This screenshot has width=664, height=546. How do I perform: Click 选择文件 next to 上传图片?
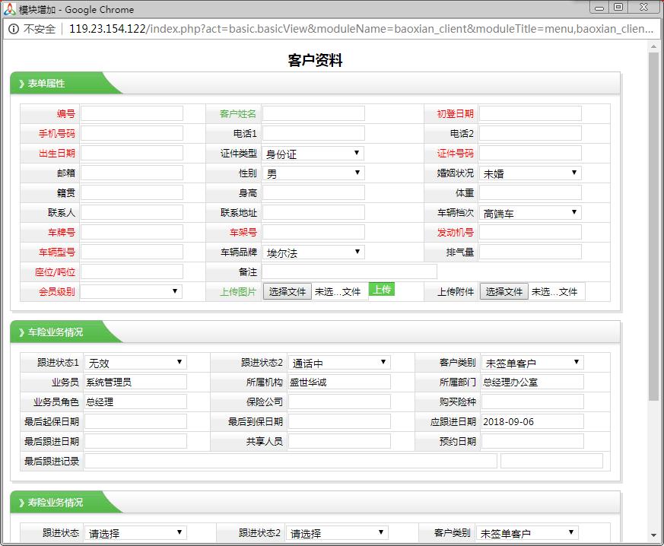[x=287, y=290]
